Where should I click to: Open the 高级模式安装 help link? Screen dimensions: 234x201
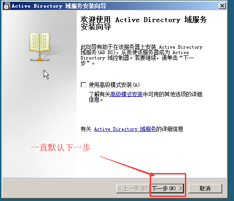[x=126, y=94]
